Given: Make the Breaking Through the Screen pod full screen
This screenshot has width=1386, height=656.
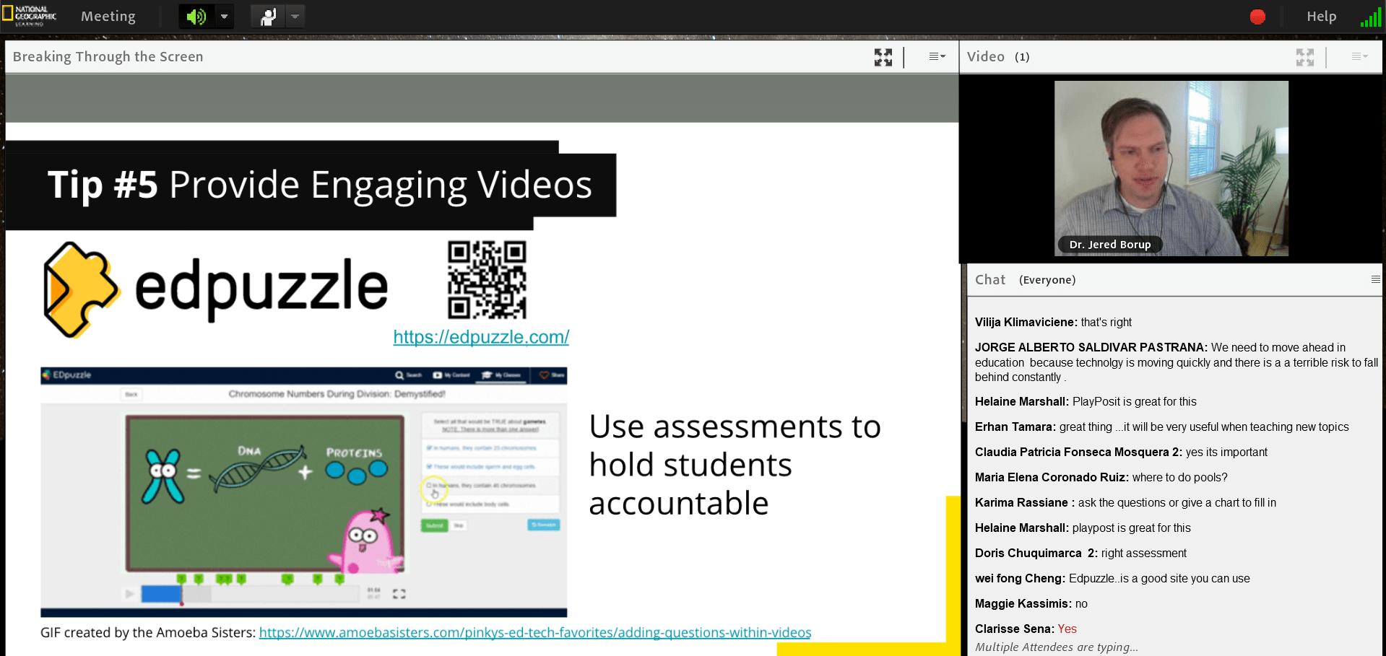Looking at the screenshot, I should (883, 57).
